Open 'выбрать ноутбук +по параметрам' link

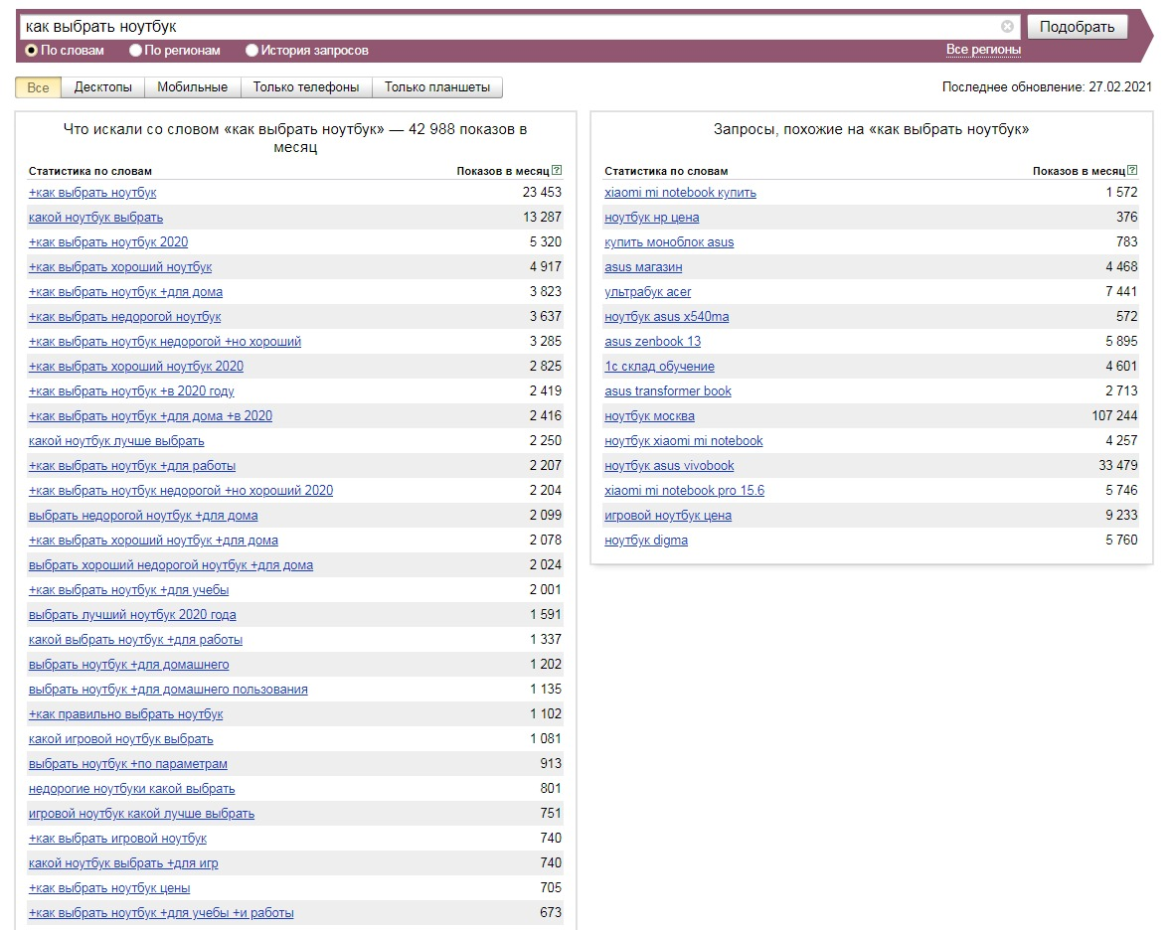pos(127,764)
